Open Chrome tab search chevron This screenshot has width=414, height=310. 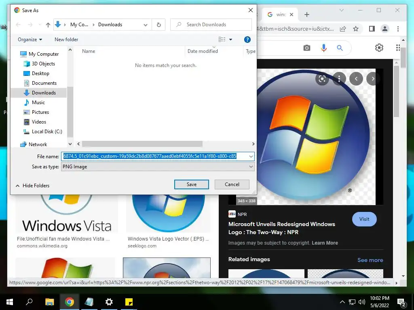click(x=341, y=10)
